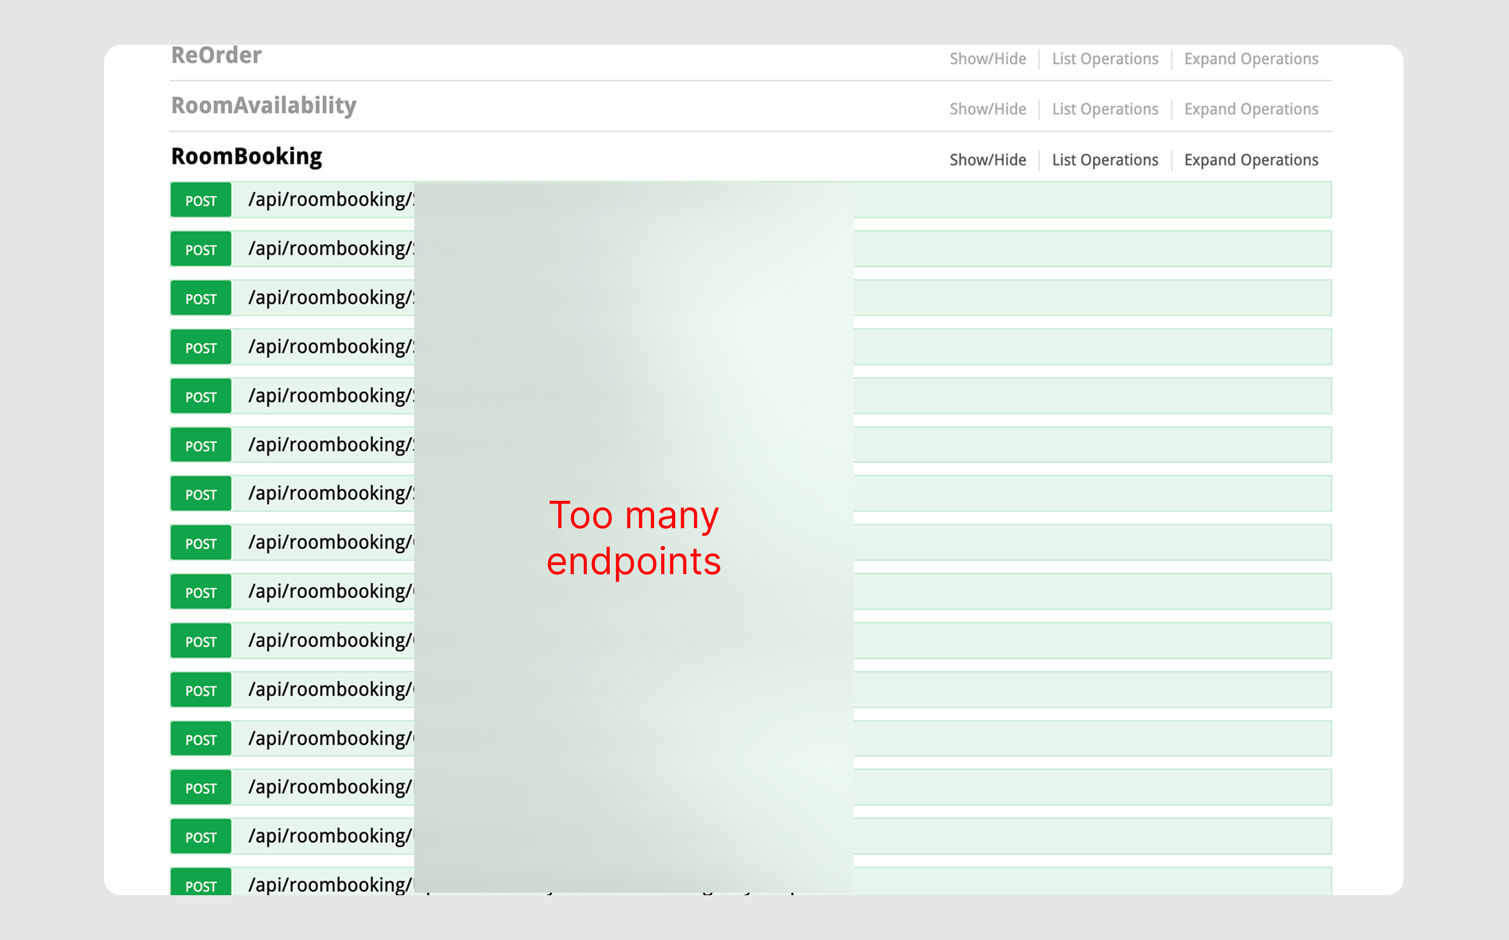Click the first POST method badge
The height and width of the screenshot is (940, 1509).
201,200
